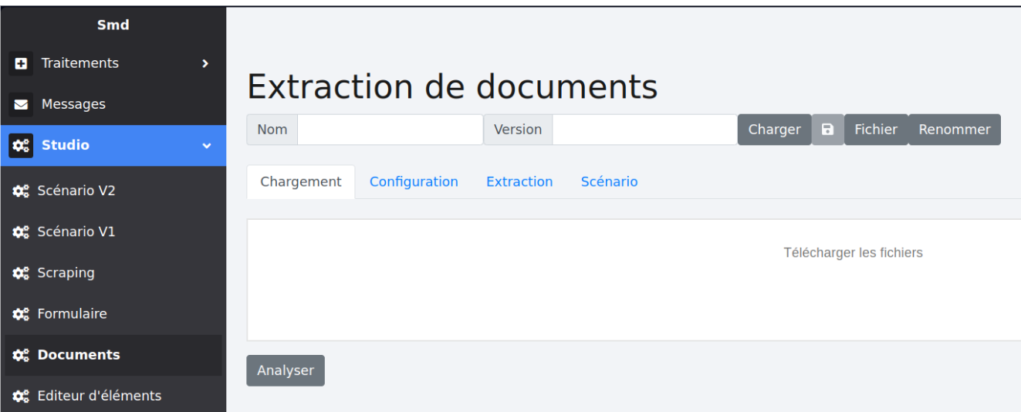Click the plus icon beside Traitements
Screen dimensions: 1021x412
coord(21,63)
